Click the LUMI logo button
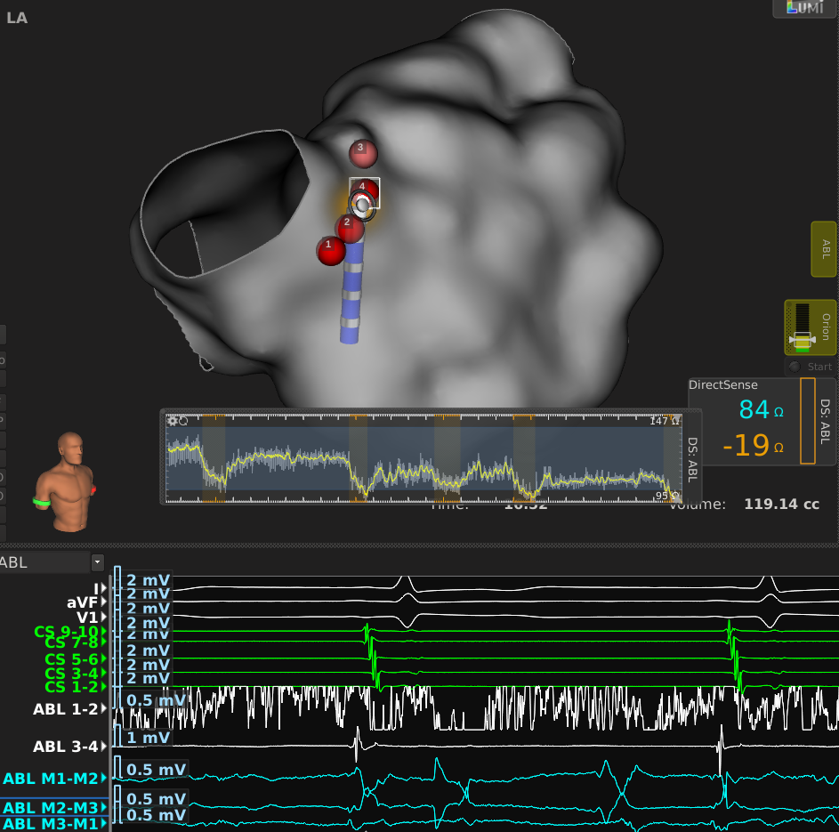839x832 pixels. [803, 9]
